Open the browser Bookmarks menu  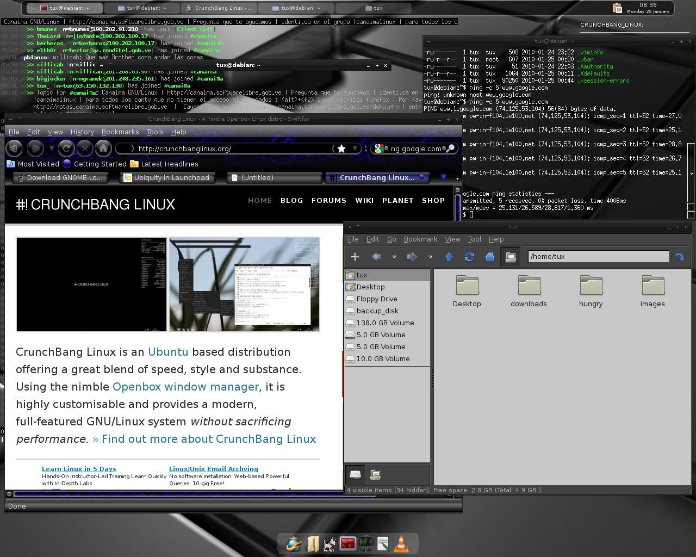point(120,132)
